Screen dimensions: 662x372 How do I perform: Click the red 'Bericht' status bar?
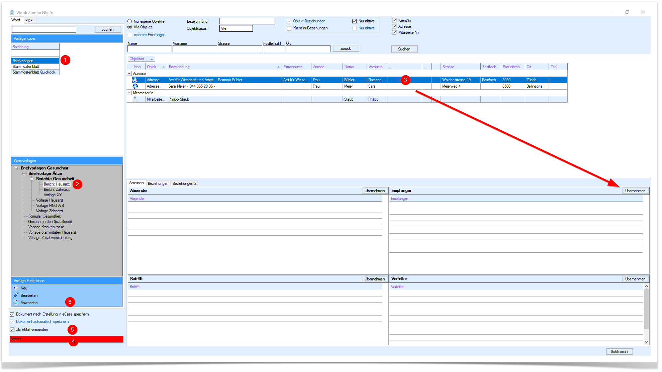pos(67,339)
